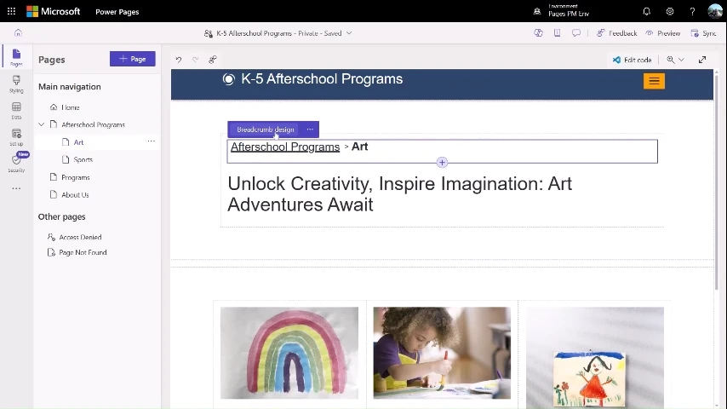Toggle the orange hamburger menu on site header

[654, 81]
